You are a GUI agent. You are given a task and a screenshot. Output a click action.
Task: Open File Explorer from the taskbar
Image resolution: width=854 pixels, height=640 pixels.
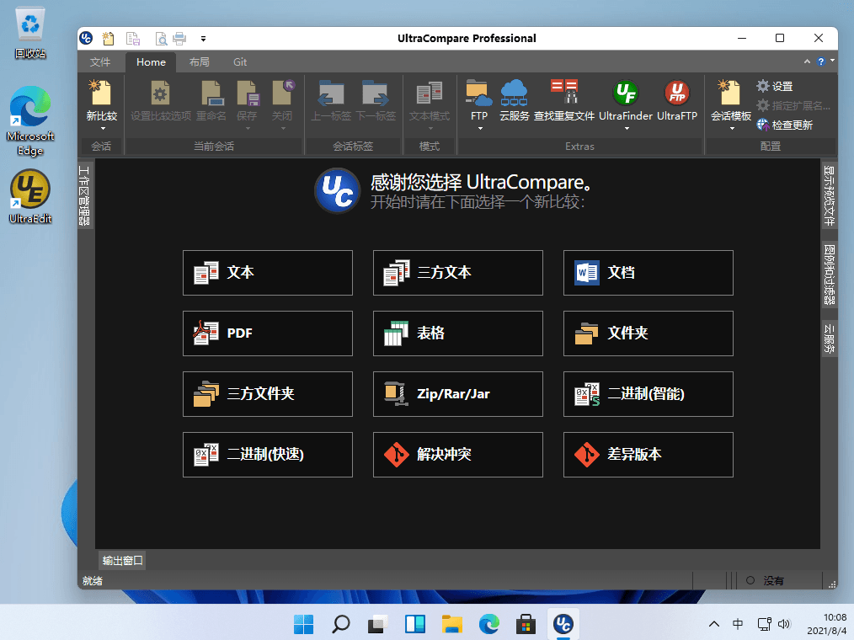coord(452,624)
